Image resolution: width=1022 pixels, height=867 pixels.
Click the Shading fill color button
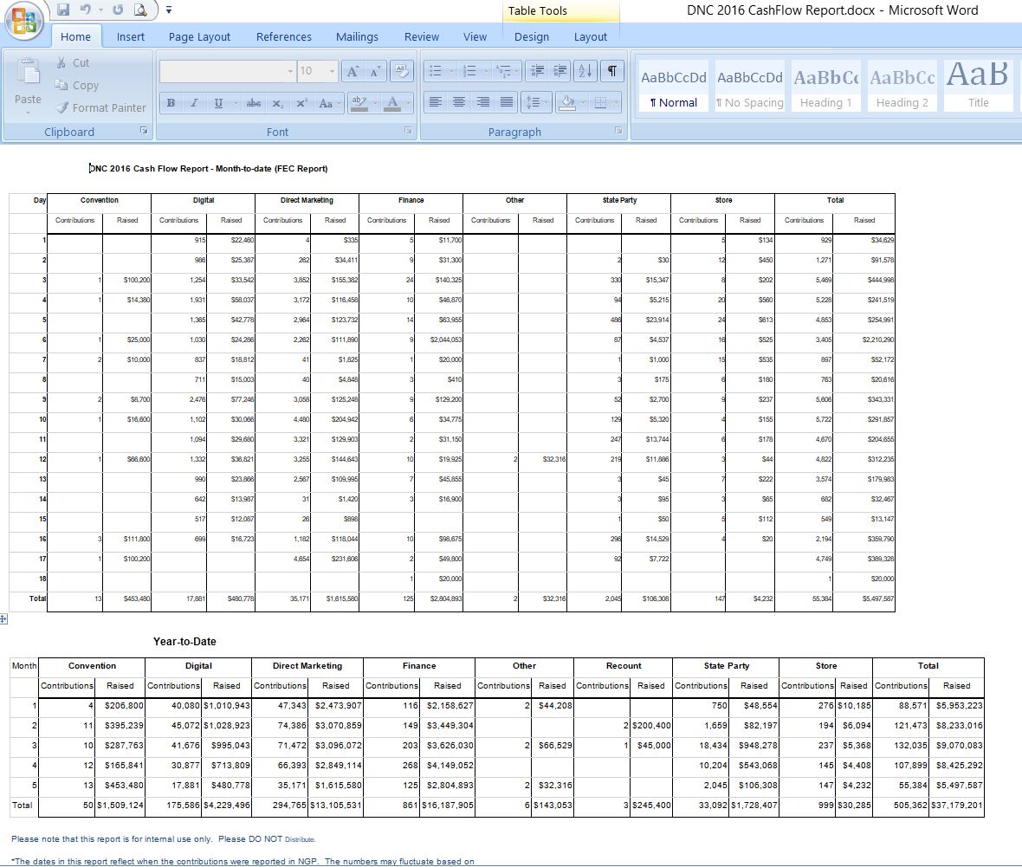click(x=567, y=102)
